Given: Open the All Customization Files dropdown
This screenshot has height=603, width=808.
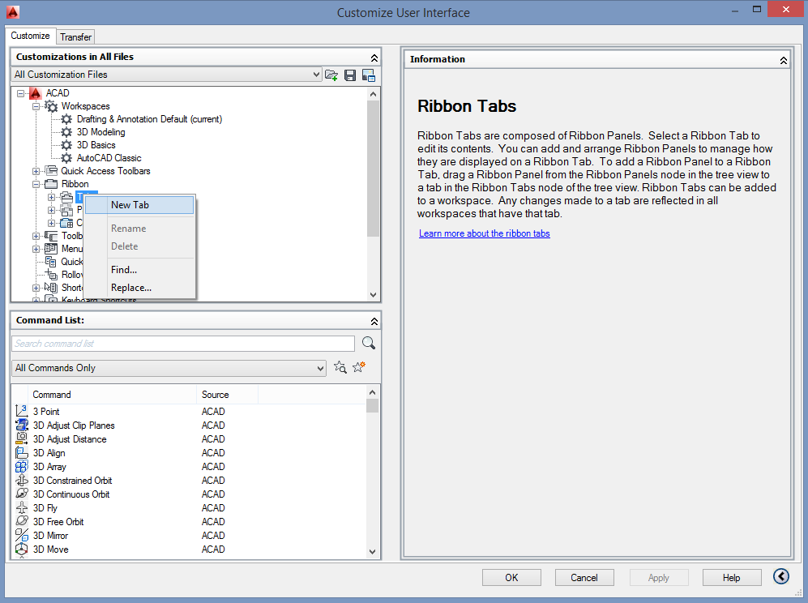Looking at the screenshot, I should 316,75.
